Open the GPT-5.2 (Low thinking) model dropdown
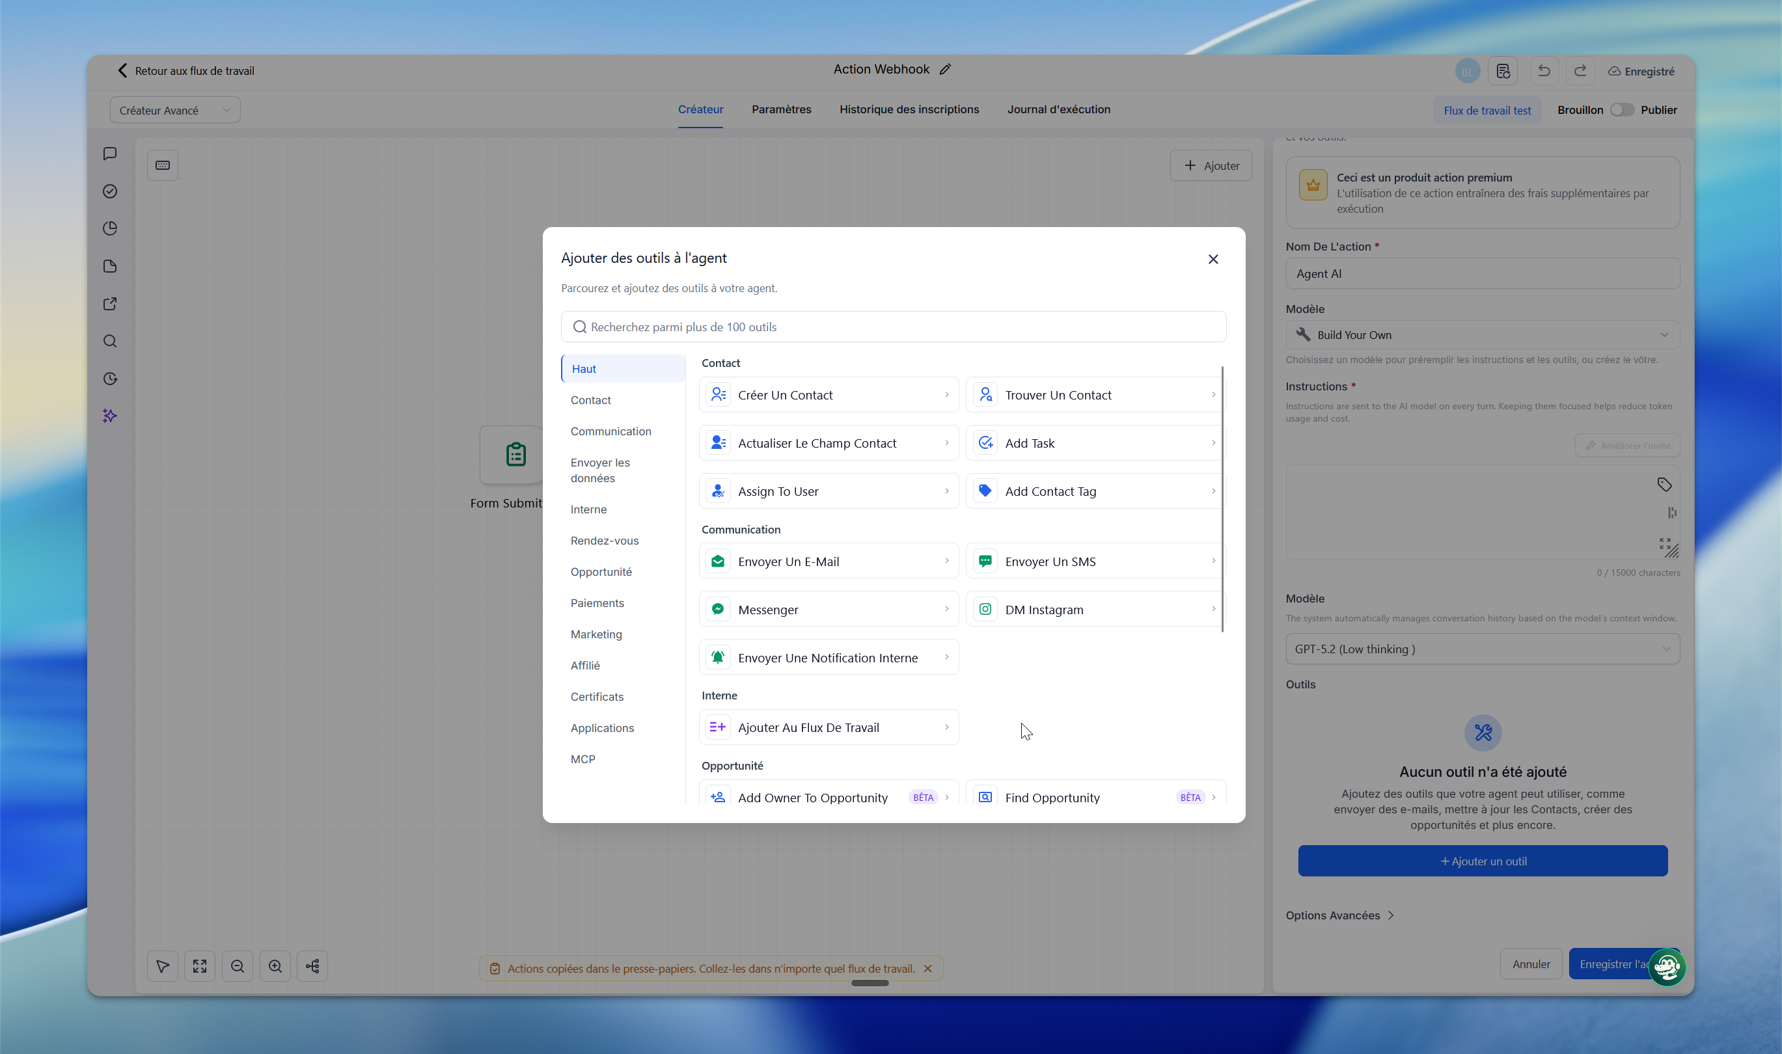 [x=1483, y=649]
